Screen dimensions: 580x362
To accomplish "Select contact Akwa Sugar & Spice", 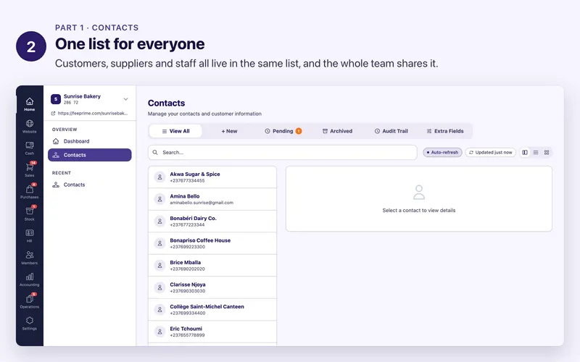I will (212, 177).
